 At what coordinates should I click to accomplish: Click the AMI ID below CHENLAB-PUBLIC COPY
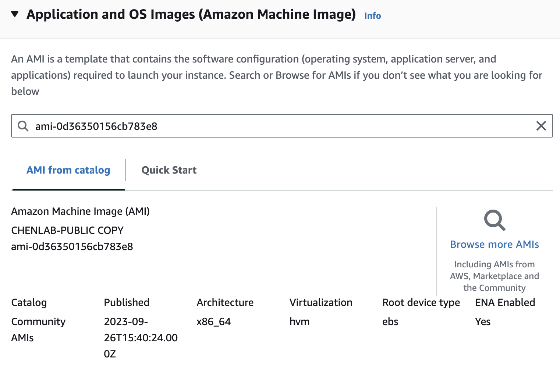[x=72, y=246]
